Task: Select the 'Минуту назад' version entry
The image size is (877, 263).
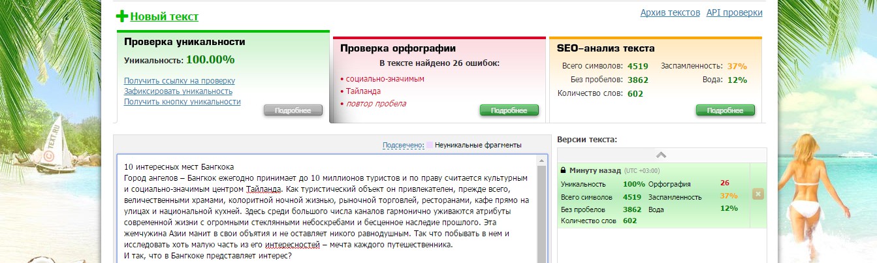Action: tap(654, 195)
